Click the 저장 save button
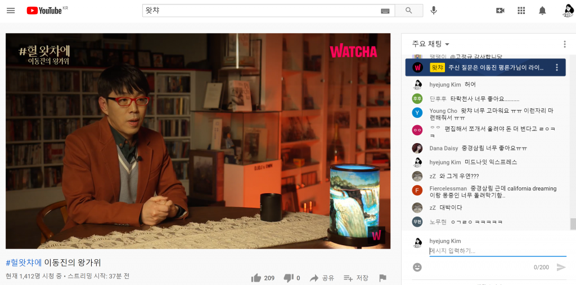Screen dimensions: 576x285 pyautogui.click(x=356, y=278)
